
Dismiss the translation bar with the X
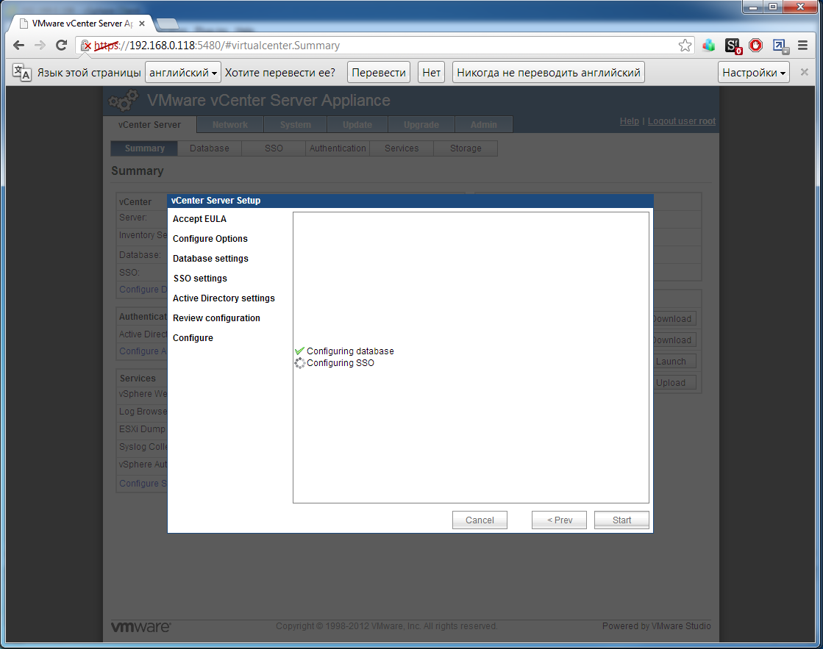804,73
